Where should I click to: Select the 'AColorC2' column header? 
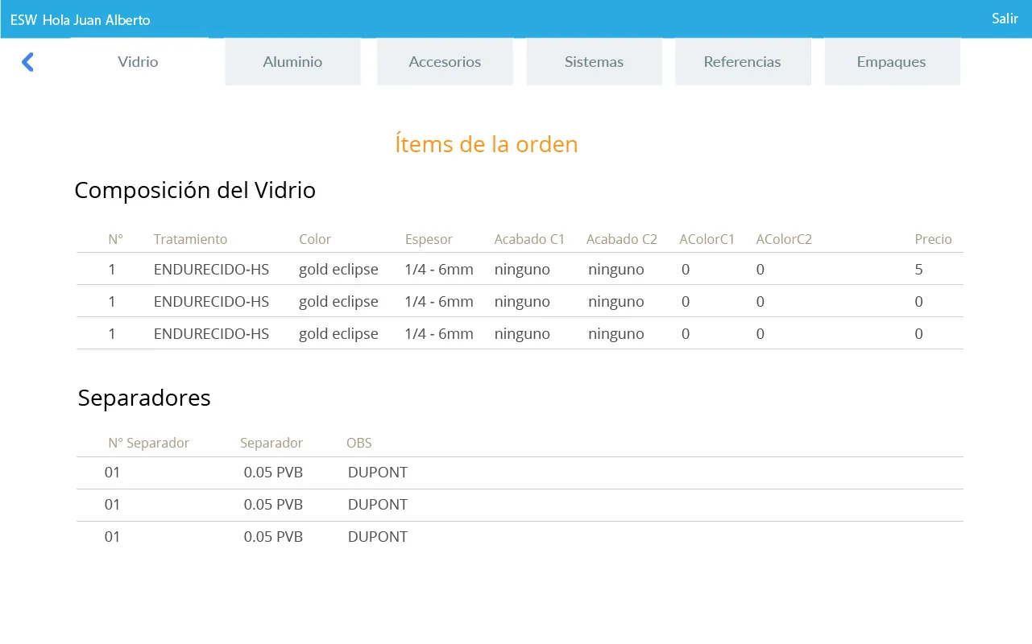tap(784, 239)
